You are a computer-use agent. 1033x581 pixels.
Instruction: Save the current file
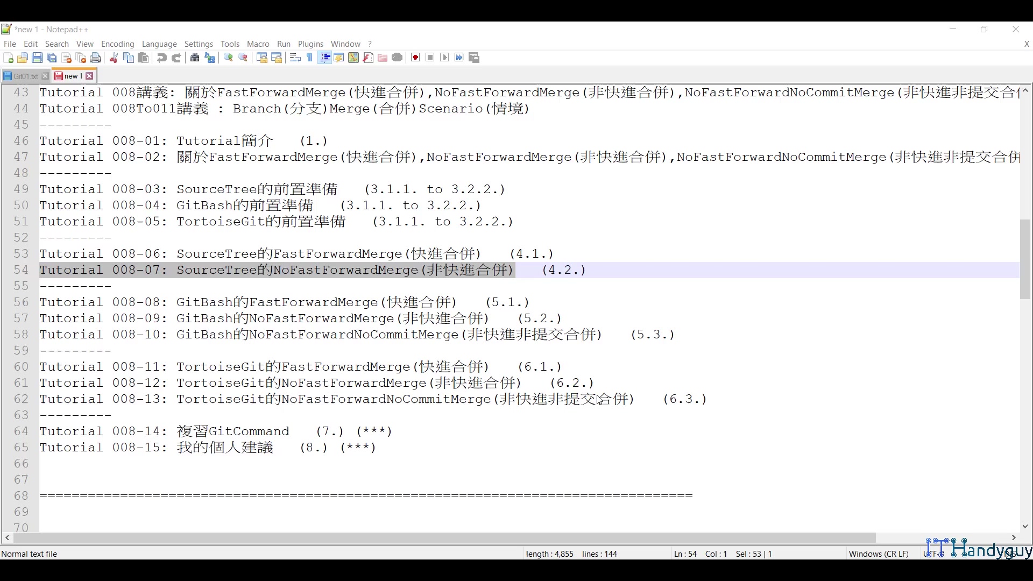coord(37,58)
